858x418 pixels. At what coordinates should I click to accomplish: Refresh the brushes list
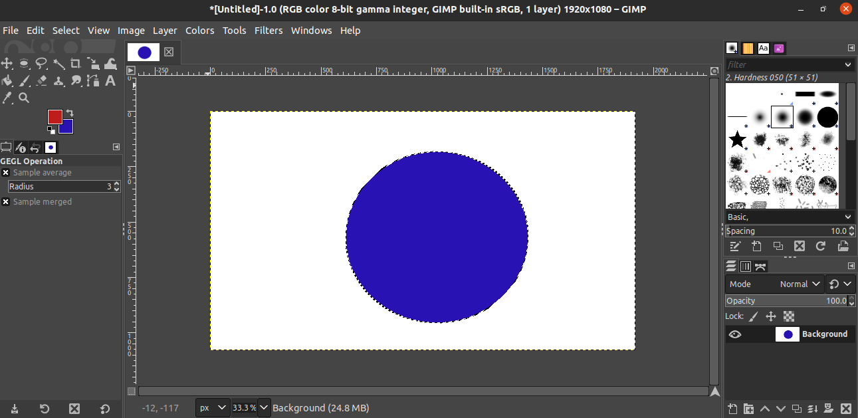click(821, 247)
